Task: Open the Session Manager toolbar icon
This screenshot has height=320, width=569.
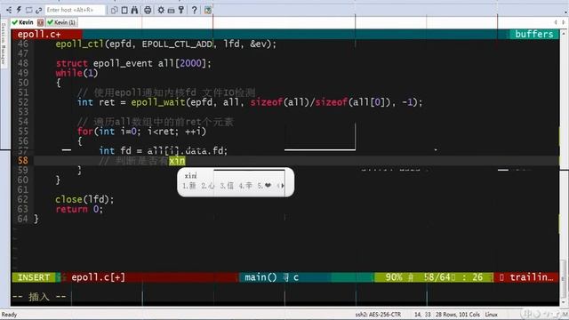Action: 8,10
